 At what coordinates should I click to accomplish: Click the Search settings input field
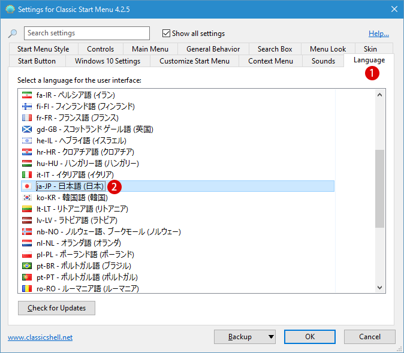click(x=87, y=33)
